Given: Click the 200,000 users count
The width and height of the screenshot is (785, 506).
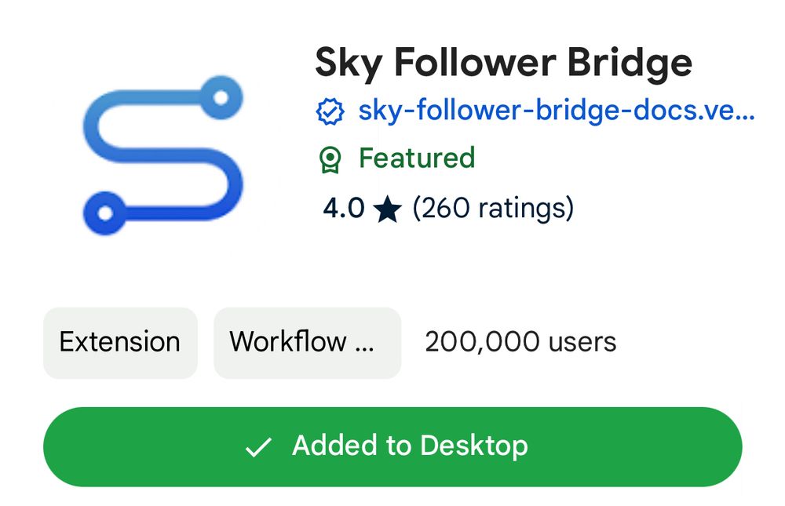Looking at the screenshot, I should pyautogui.click(x=520, y=342).
